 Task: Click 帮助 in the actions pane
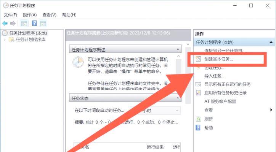point(209,128)
